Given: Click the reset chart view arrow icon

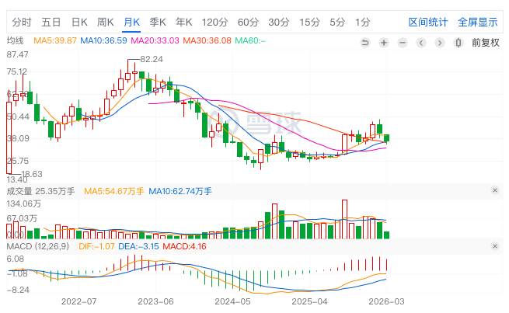Looking at the screenshot, I should (x=365, y=42).
